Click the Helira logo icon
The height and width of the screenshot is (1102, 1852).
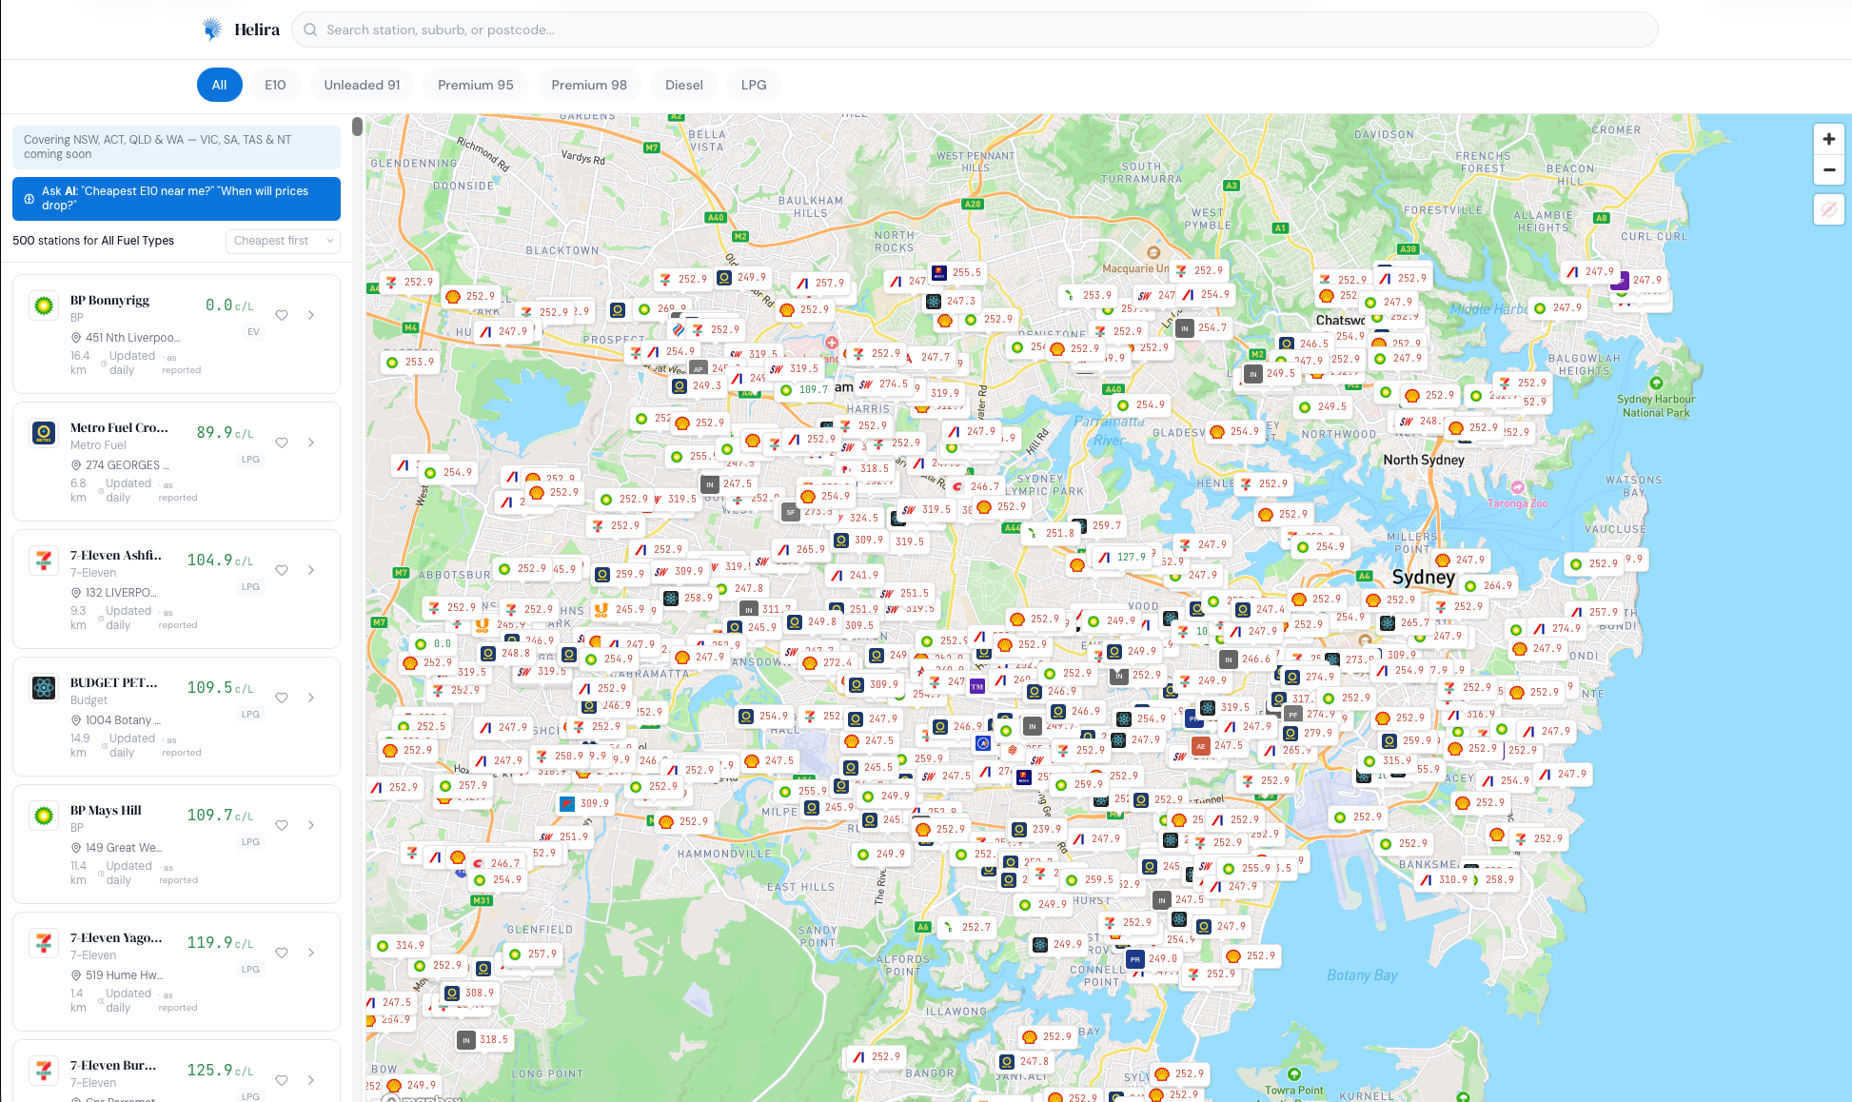[x=212, y=30]
